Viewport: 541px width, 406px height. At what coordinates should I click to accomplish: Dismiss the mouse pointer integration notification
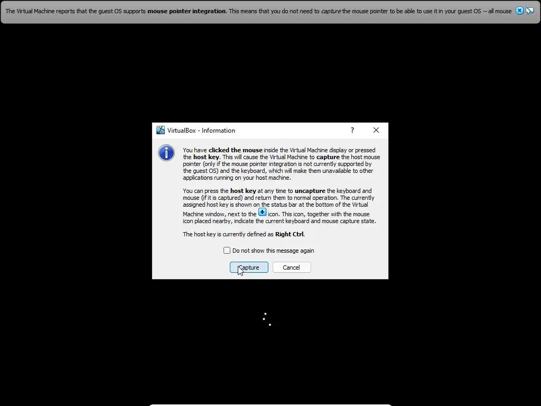click(519, 11)
